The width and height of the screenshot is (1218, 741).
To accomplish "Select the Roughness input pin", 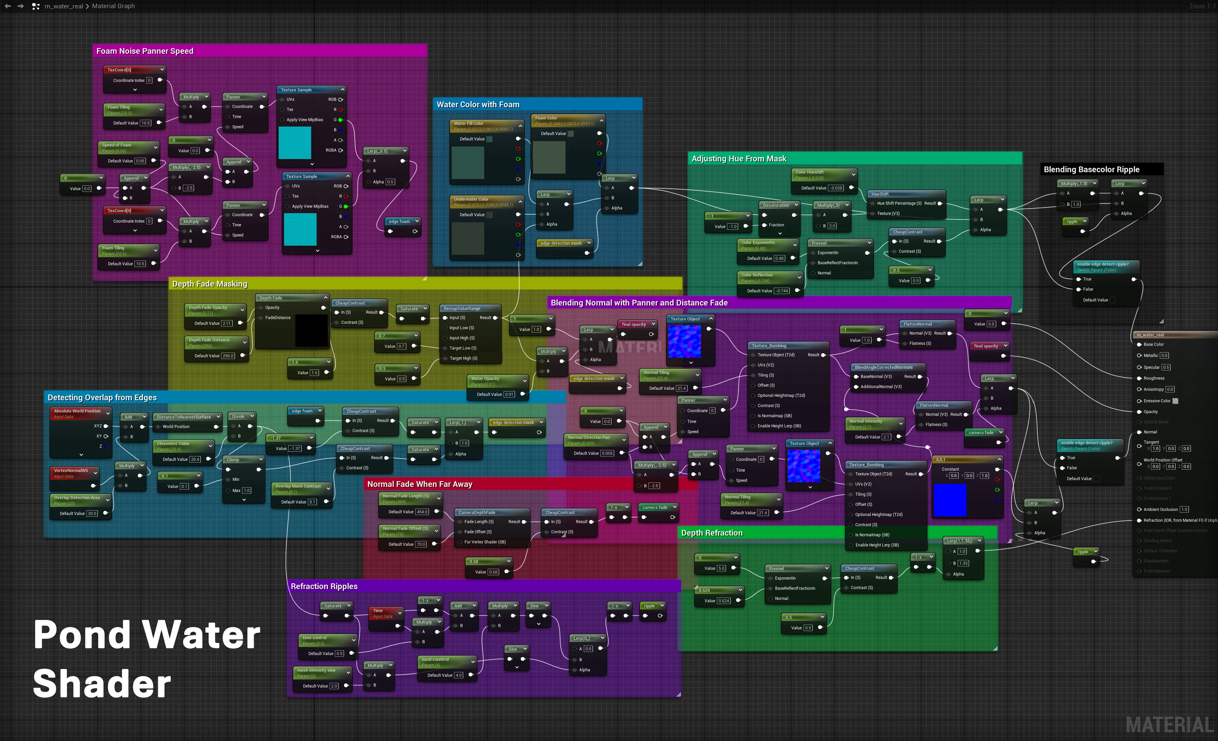I will [1139, 378].
